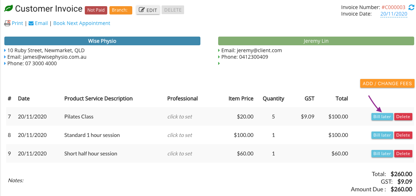This screenshot has width=416, height=196.
Task: Click the pencil EDIT button
Action: 148,10
